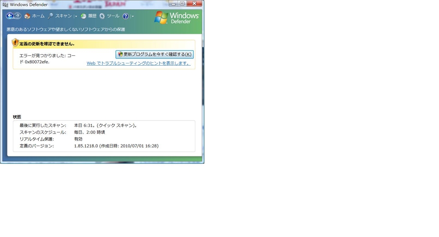Click the ホーム toolbar label

[x=38, y=16]
